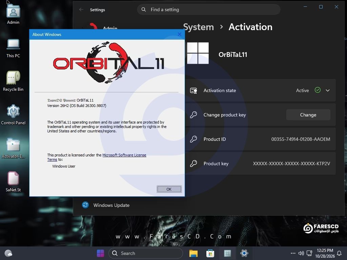
Task: Click the OrBiTaL11 edition name in Settings
Action: (x=233, y=55)
